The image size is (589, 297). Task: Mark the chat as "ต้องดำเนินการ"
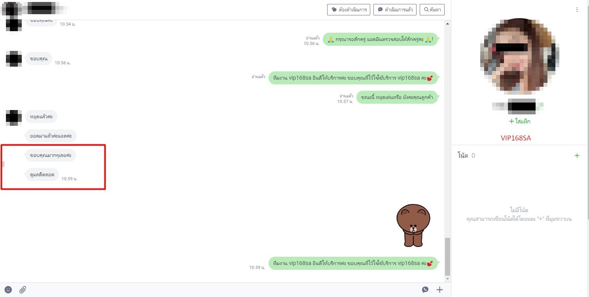[348, 9]
